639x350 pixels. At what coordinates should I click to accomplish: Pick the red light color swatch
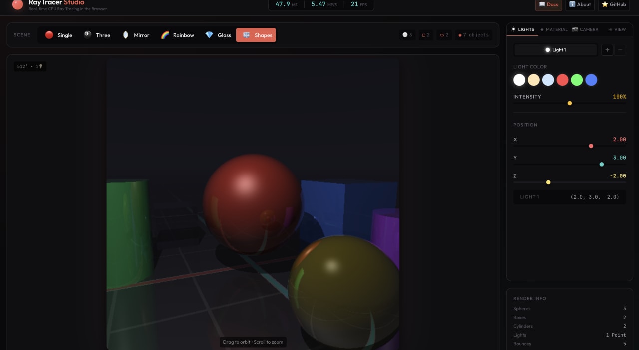(563, 80)
